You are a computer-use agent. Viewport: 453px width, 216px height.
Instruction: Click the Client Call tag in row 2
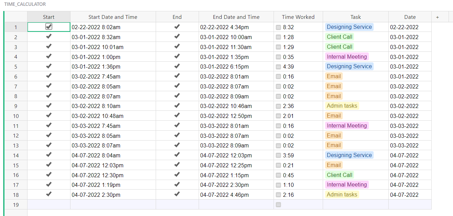click(x=339, y=37)
